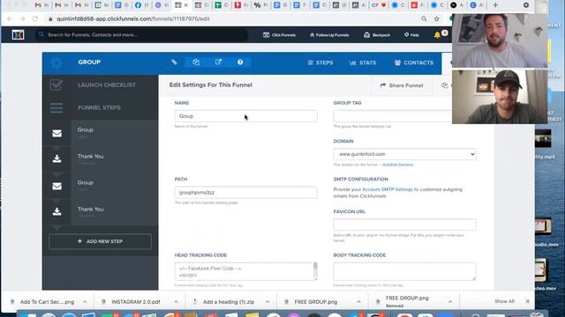Open the Click Funnels nav menu
The image size is (565, 317).
[280, 35]
